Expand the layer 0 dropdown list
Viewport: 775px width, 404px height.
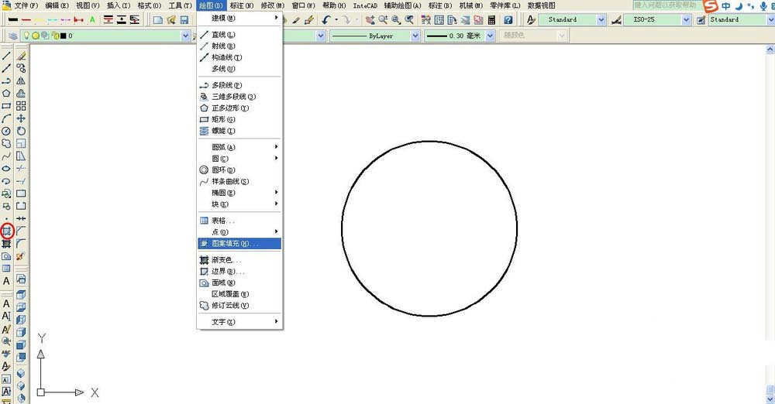185,36
